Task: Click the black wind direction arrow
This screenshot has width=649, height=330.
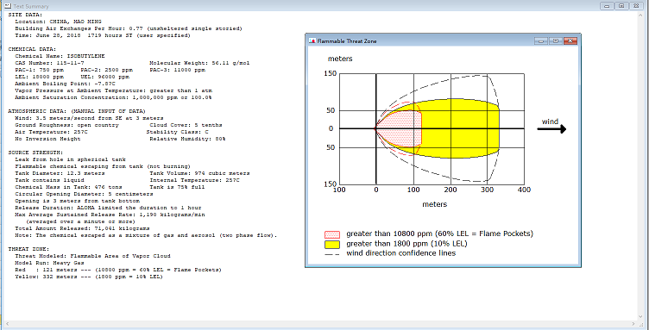Action: pos(551,129)
